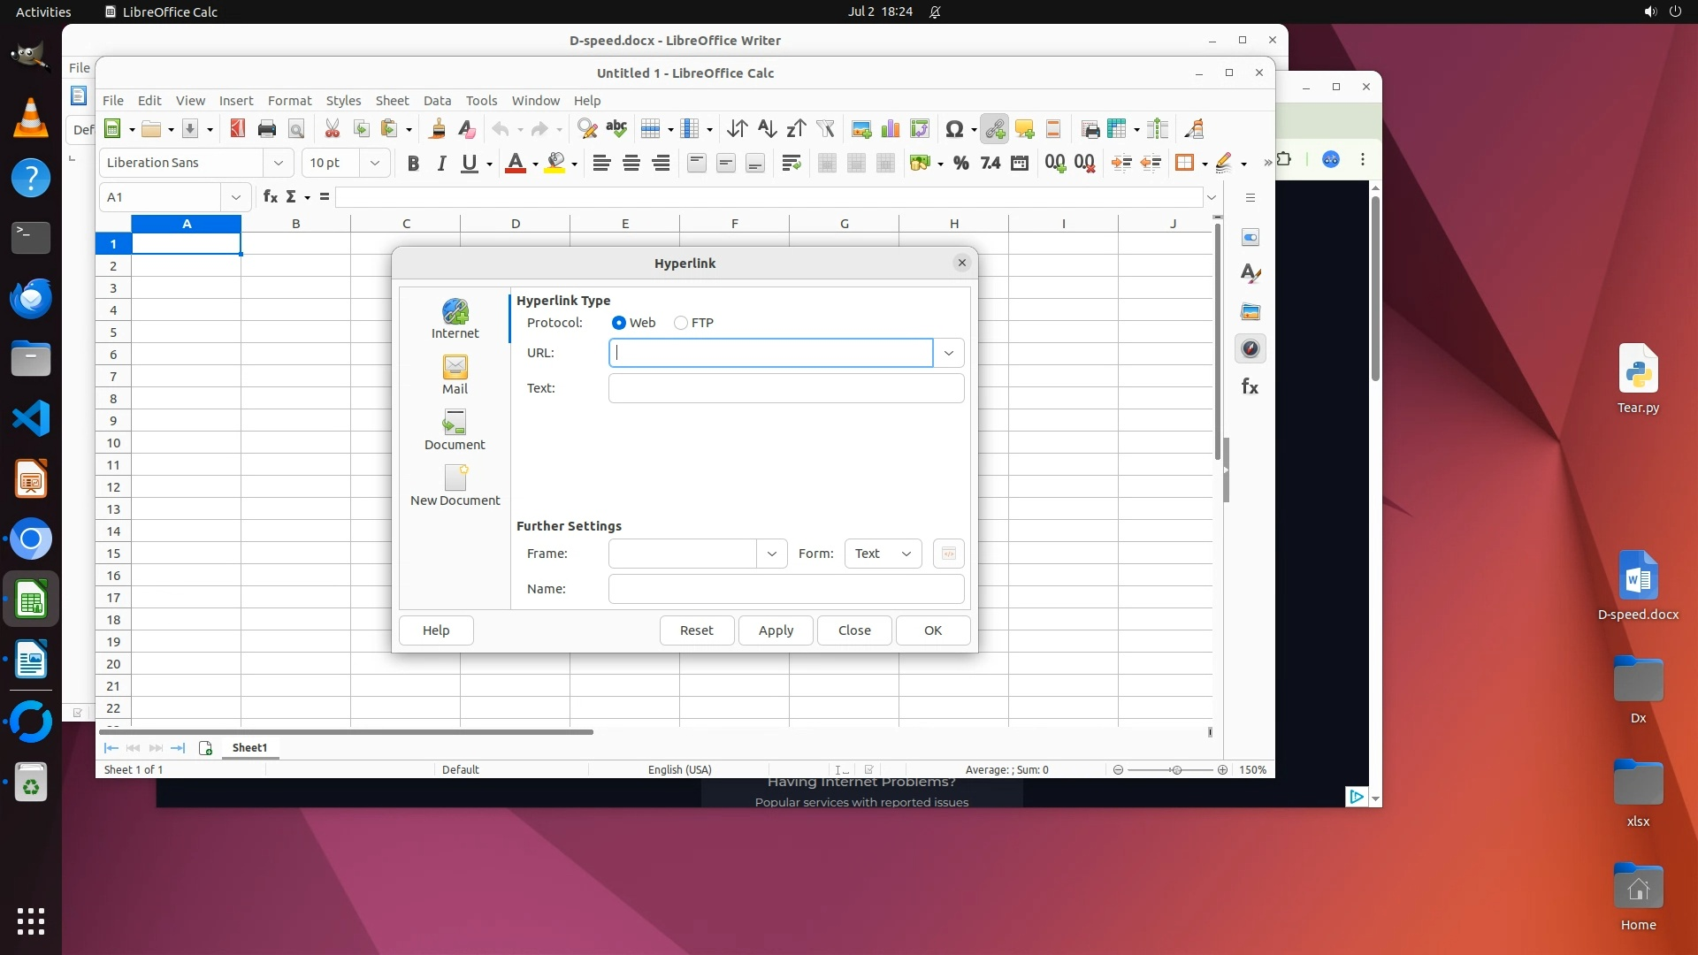Select the Web protocol radio button
Image resolution: width=1698 pixels, height=955 pixels.
tap(619, 323)
